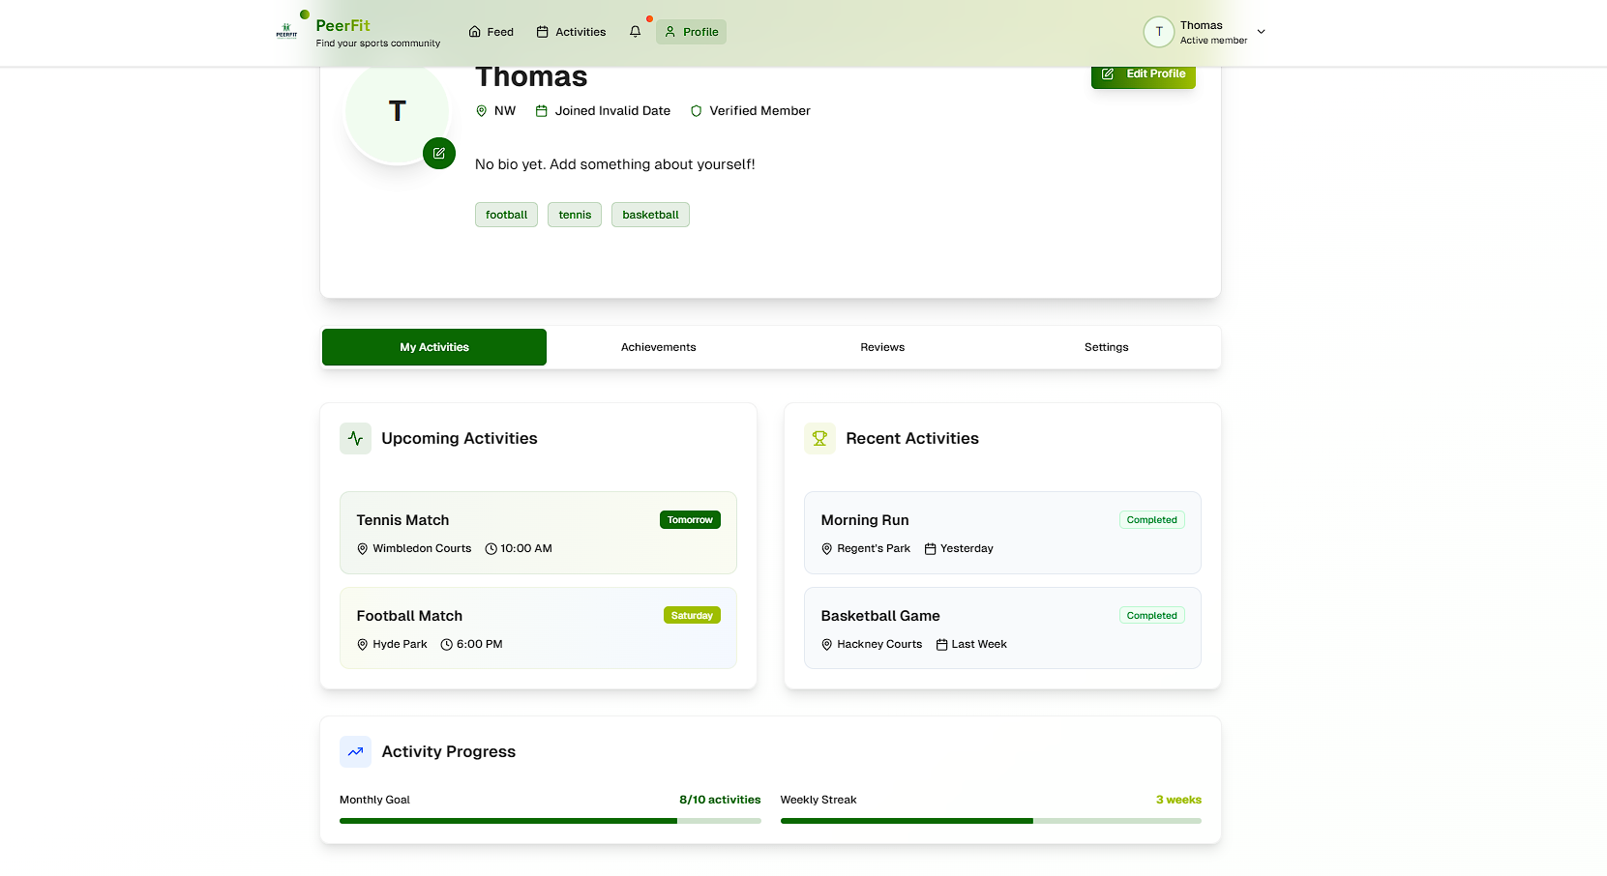
Task: Click the NW location pin icon
Action: (482, 111)
